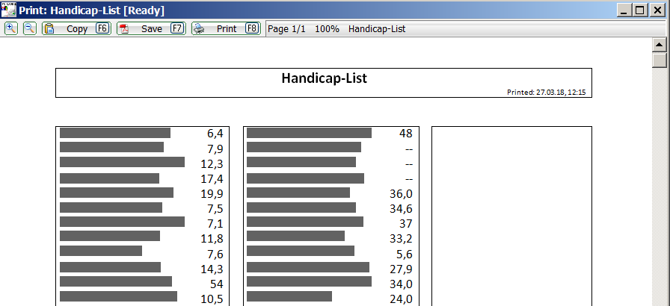
Task: Click the zoom in magnifier icon
Action: tap(11, 28)
